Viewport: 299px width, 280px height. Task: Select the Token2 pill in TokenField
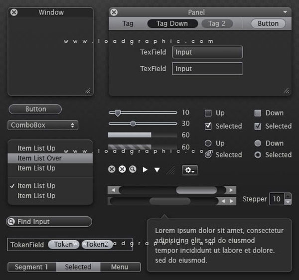point(97,244)
